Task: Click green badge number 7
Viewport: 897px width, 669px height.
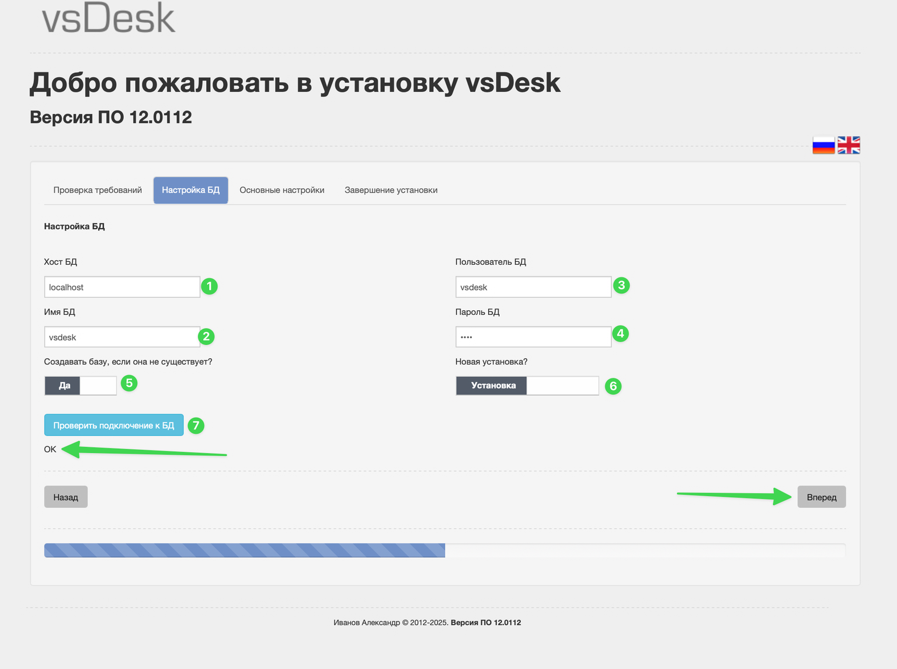Action: point(196,425)
